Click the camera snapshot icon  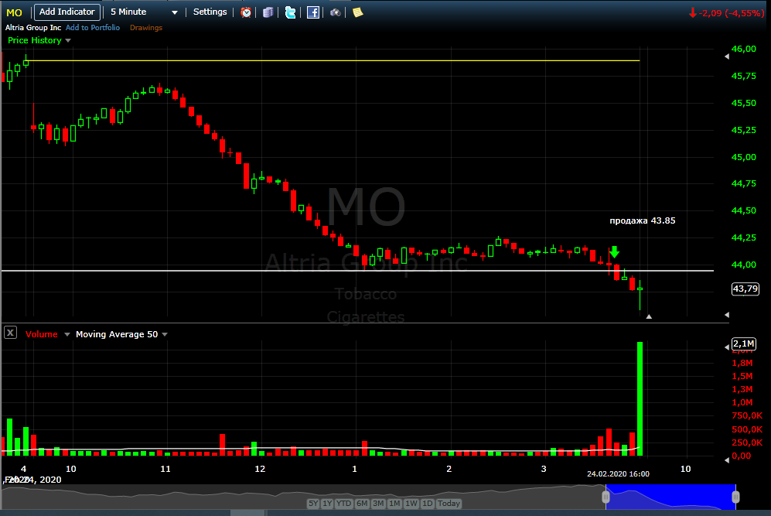336,12
